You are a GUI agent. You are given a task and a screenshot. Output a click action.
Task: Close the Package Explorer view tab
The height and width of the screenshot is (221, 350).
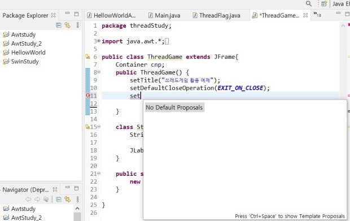tap(54, 15)
